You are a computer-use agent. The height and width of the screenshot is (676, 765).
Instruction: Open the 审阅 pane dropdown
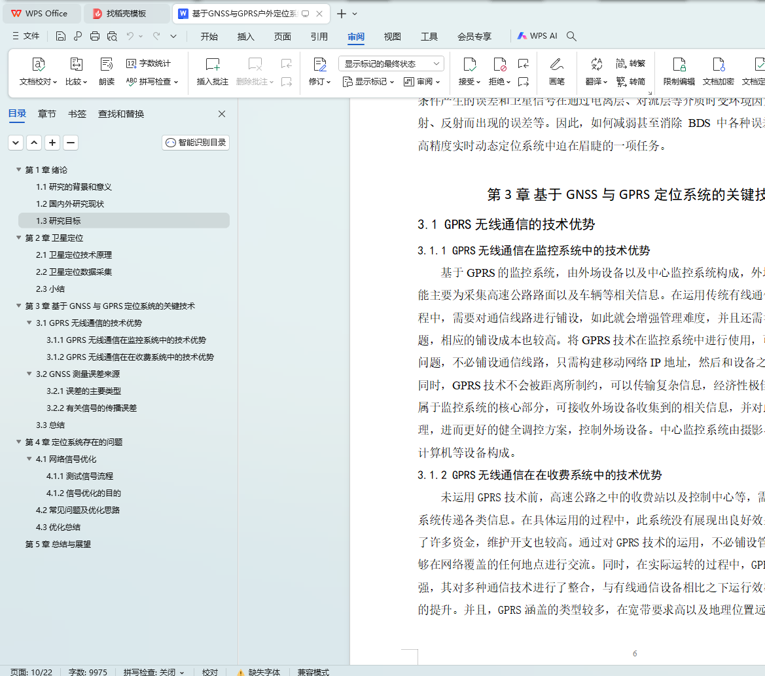click(422, 81)
